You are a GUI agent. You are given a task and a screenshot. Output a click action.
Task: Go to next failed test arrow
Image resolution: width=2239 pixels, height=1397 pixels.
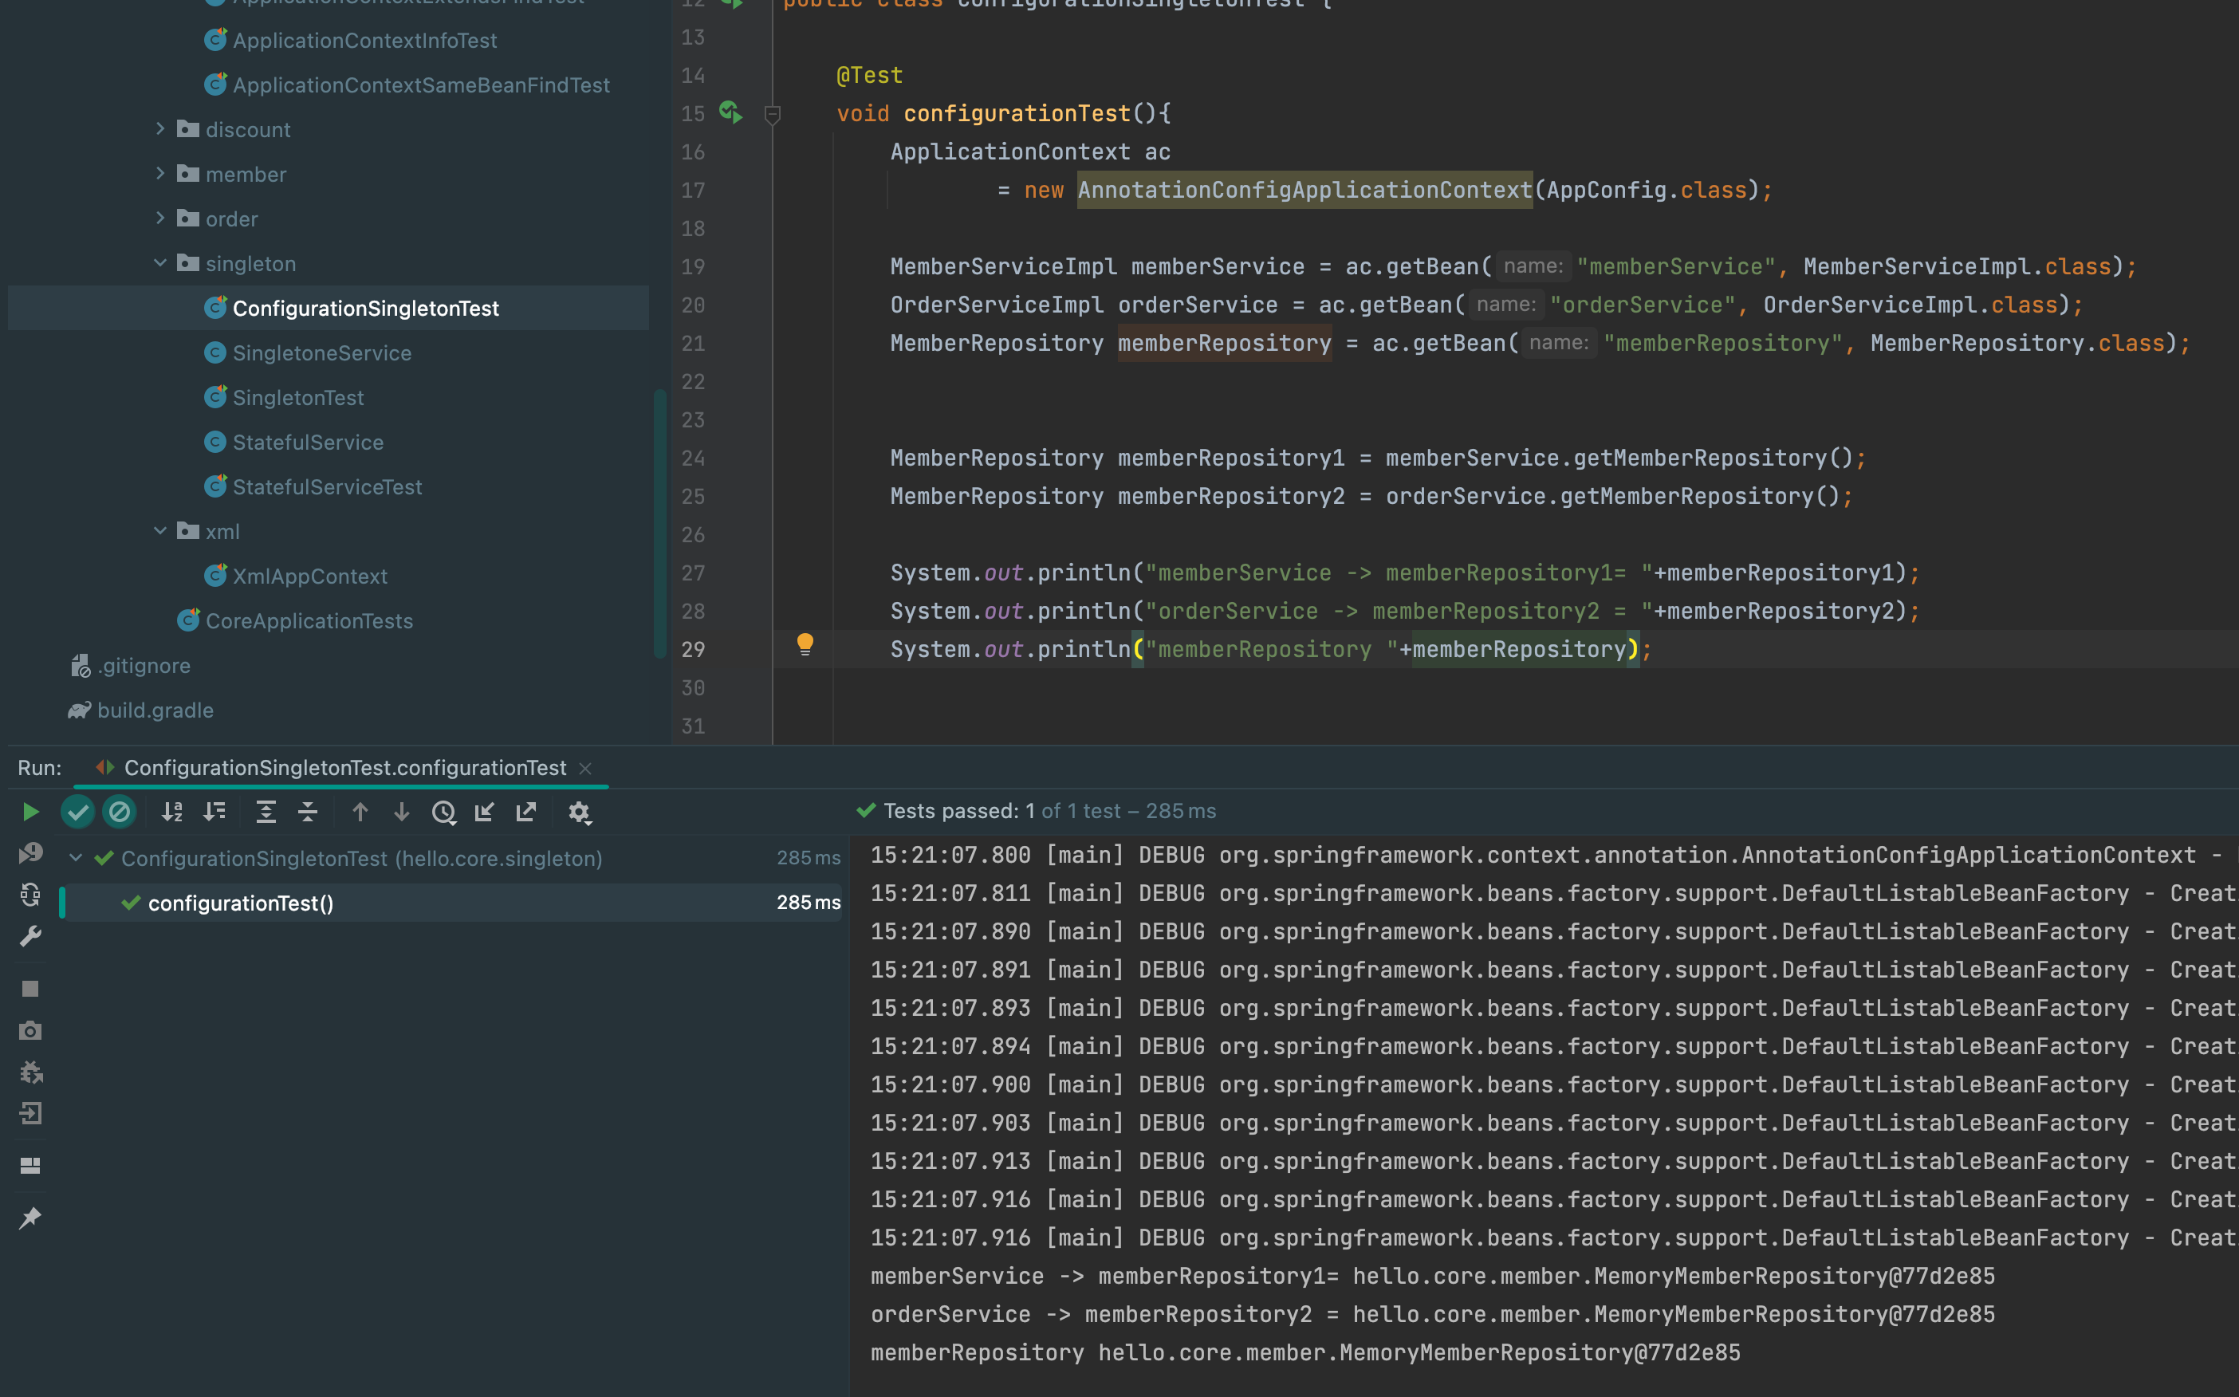(x=402, y=813)
